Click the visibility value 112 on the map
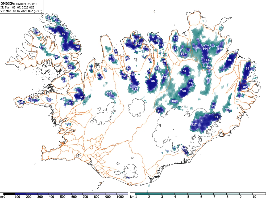The height and width of the screenshot is (199, 266). coord(123,76)
